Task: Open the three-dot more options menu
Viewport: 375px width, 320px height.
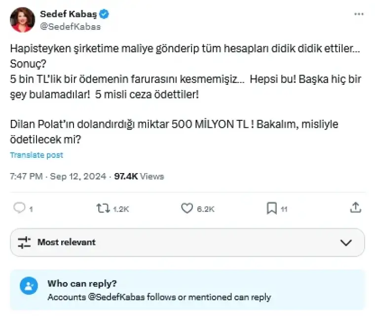Action: click(x=359, y=14)
